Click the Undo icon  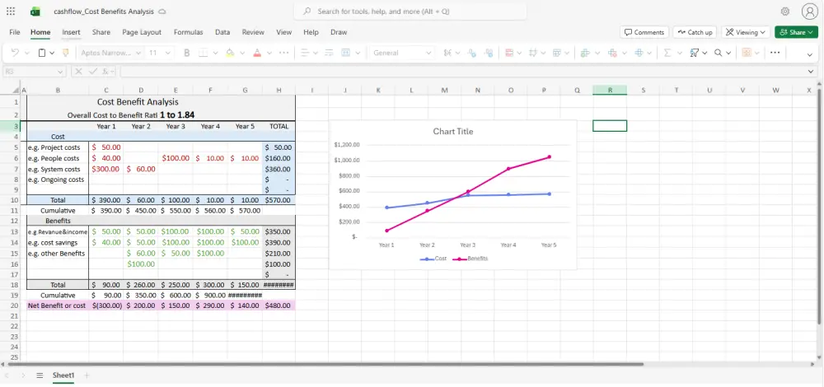click(x=15, y=53)
